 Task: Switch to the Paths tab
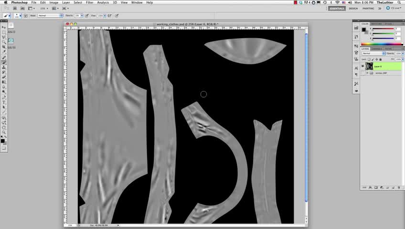pos(388,49)
